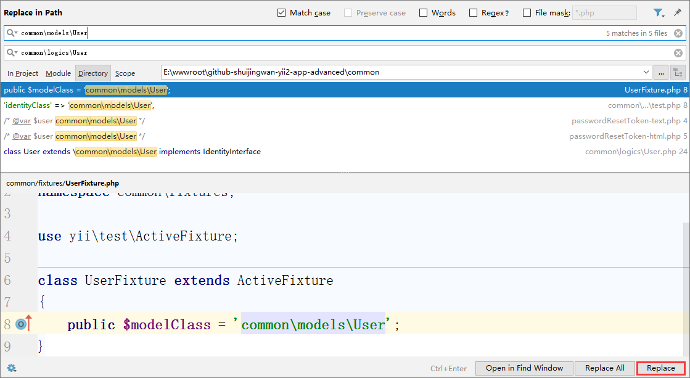Click the Replace All button
This screenshot has width=690, height=378.
(604, 368)
